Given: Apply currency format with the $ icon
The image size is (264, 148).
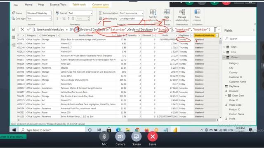Looking at the screenshot, I should coord(57,18).
